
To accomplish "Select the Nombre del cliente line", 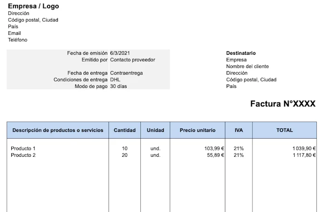I will click(x=247, y=66).
